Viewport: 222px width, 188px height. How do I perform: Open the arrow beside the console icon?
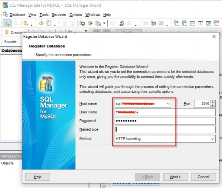[x=167, y=25]
